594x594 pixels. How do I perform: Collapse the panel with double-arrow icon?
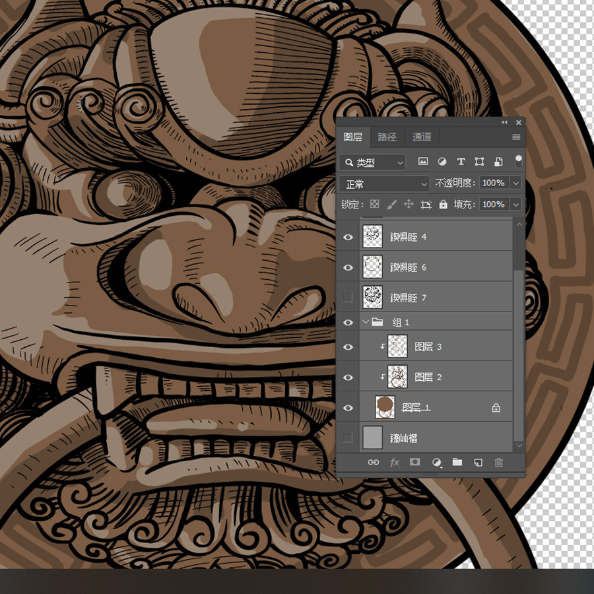click(504, 122)
